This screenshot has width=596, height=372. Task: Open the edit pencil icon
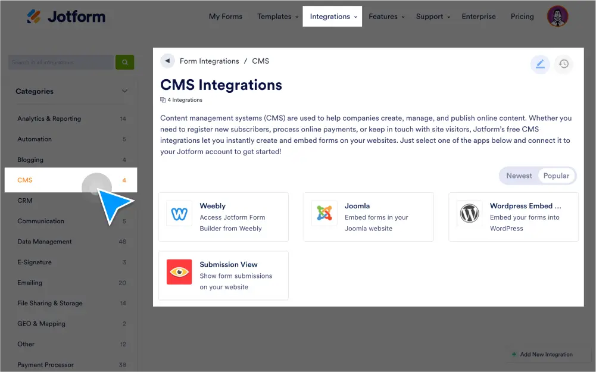tap(540, 64)
